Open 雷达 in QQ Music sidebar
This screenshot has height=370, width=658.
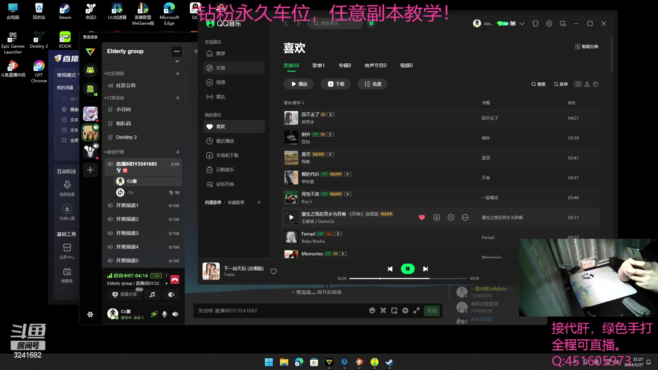(234, 97)
